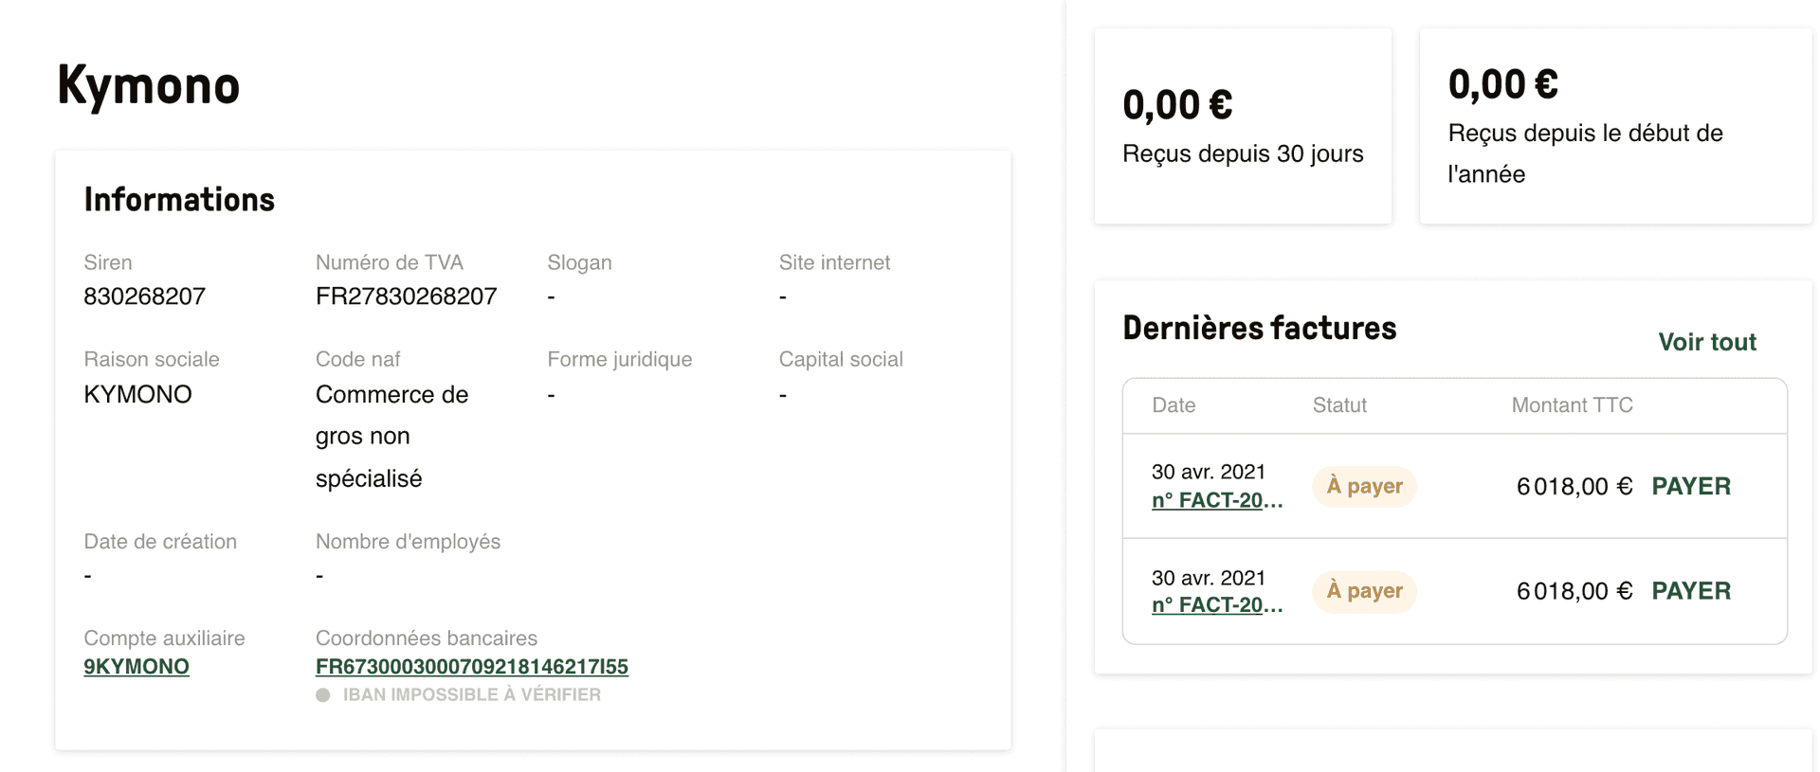This screenshot has width=1820, height=772.
Task: Click the Statut column header
Action: [1339, 405]
